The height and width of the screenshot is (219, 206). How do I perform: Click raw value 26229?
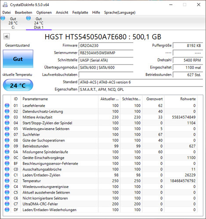coord(190,175)
